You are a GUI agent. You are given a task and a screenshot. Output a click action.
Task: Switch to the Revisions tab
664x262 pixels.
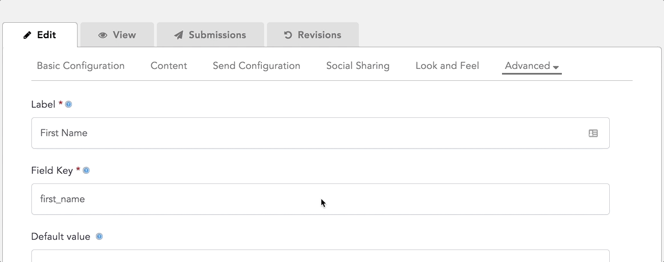point(313,35)
